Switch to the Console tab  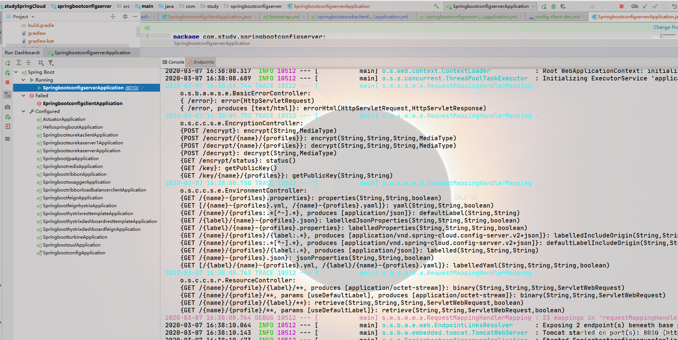173,62
